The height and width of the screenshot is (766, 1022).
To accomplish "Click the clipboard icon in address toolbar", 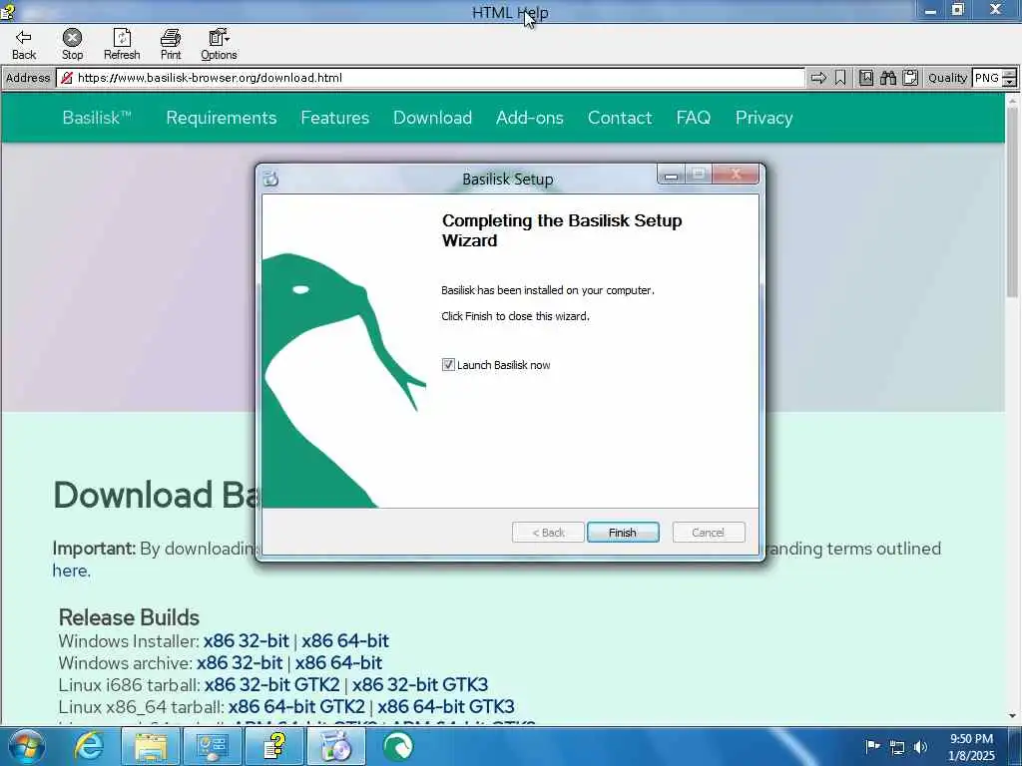I will pos(910,78).
